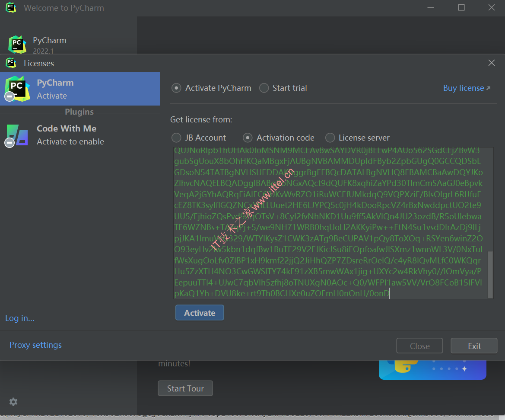Minimize the Welcome to PyCharm window

point(431,7)
